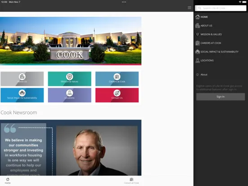Screen dimensions: 248x186
Task: Click the Wi-Fi status icon
Action: coord(240,2)
